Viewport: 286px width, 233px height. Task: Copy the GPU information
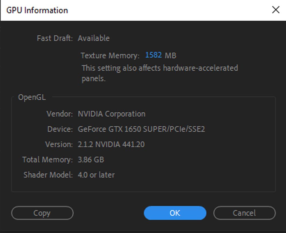42,213
